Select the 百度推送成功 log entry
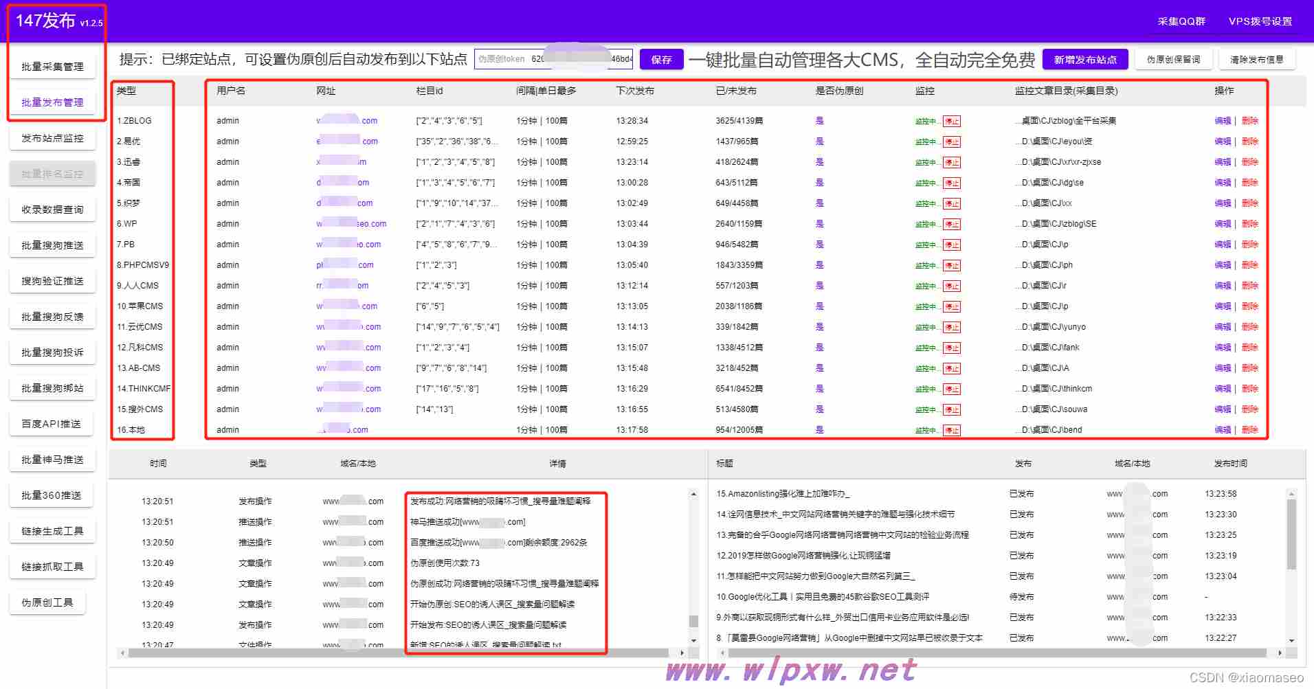Screen dimensions: 1314x689 coord(499,543)
